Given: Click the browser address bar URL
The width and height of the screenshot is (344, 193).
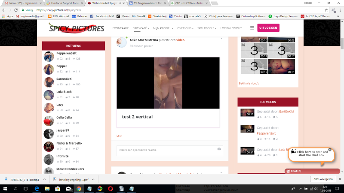Looking at the screenshot, I should click(58, 10).
